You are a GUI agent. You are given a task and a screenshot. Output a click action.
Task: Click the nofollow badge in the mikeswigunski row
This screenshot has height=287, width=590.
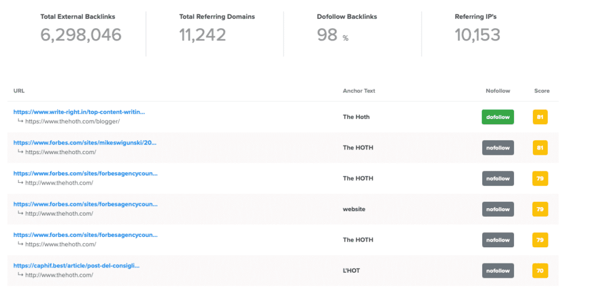498,148
